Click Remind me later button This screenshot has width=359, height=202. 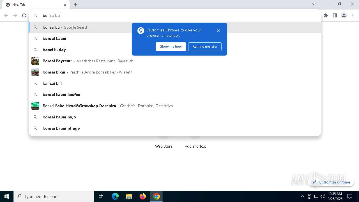pos(205,47)
